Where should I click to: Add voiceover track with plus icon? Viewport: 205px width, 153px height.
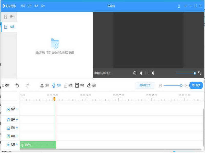pos(17,144)
